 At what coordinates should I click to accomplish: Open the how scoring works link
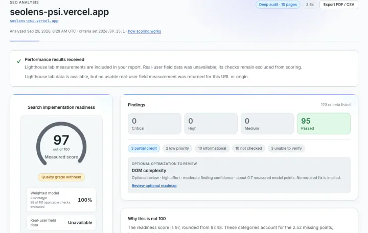click(x=144, y=31)
